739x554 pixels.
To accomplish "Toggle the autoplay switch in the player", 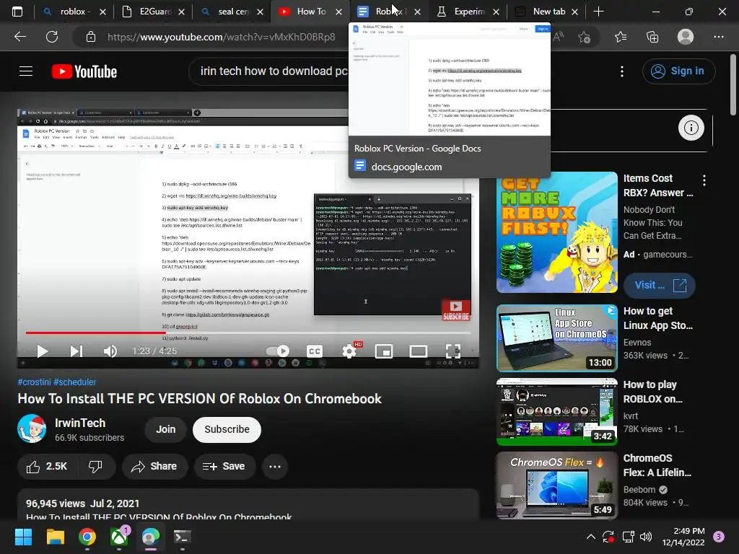I will [278, 351].
